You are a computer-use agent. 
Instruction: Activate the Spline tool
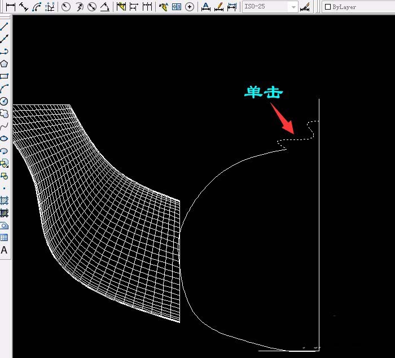click(4, 126)
